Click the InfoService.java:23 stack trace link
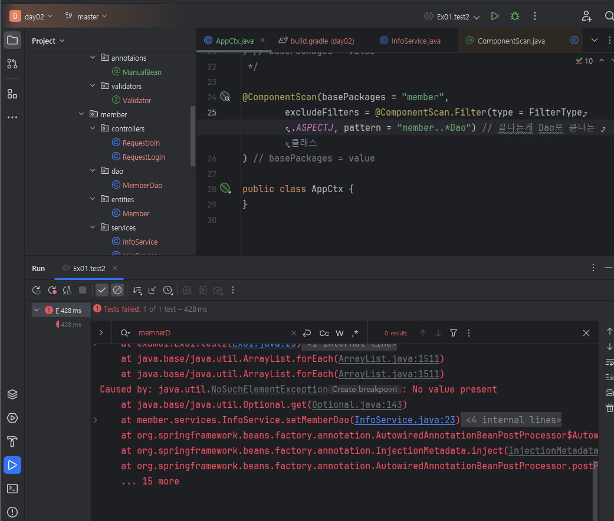The width and height of the screenshot is (614, 521). click(x=406, y=420)
